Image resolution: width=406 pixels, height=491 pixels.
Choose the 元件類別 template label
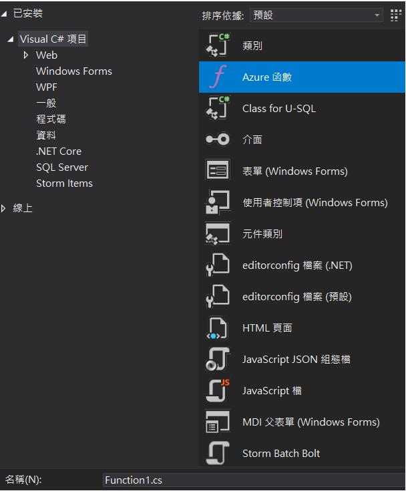coord(262,233)
